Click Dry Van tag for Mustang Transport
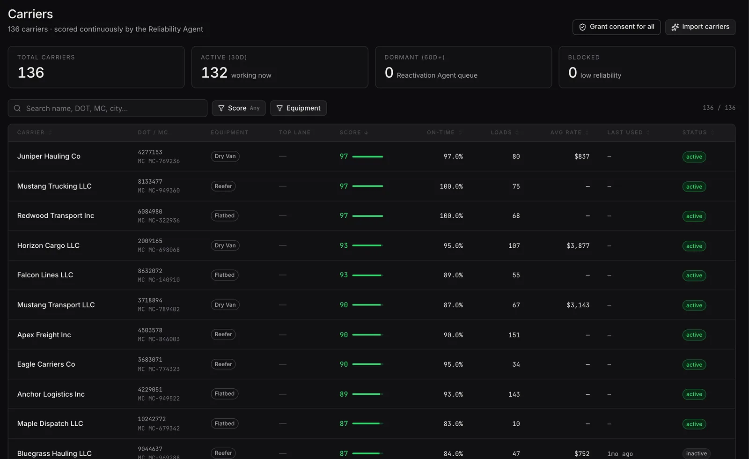Viewport: 749px width, 459px height. 225,305
